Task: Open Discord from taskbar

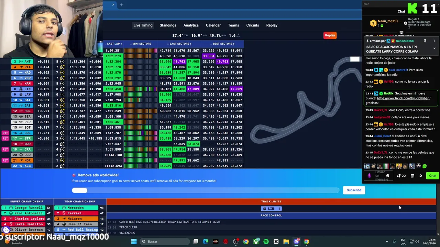Action: click(x=296, y=242)
